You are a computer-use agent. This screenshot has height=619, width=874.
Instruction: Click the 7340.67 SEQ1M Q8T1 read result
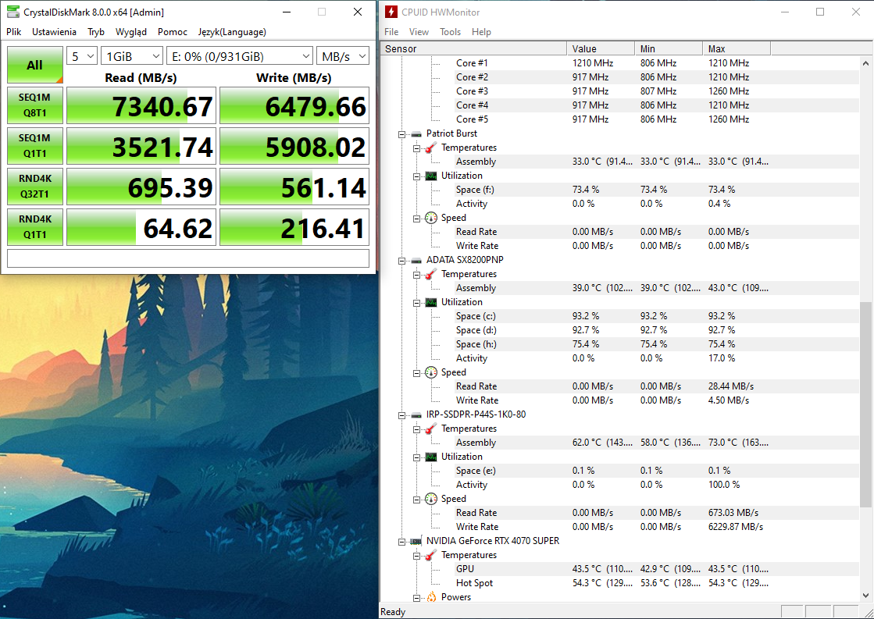coord(141,105)
